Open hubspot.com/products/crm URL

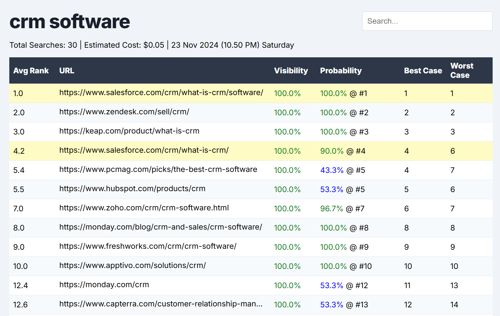coord(132,189)
